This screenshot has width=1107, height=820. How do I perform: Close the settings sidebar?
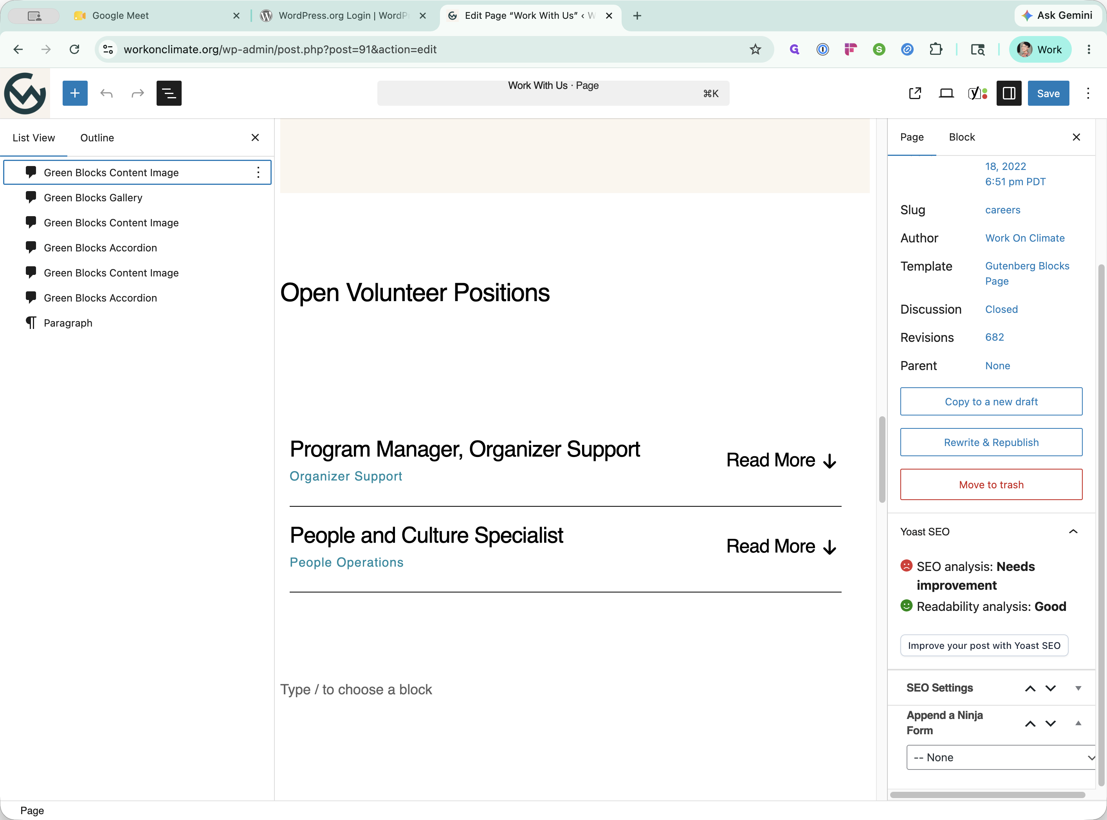(1076, 137)
